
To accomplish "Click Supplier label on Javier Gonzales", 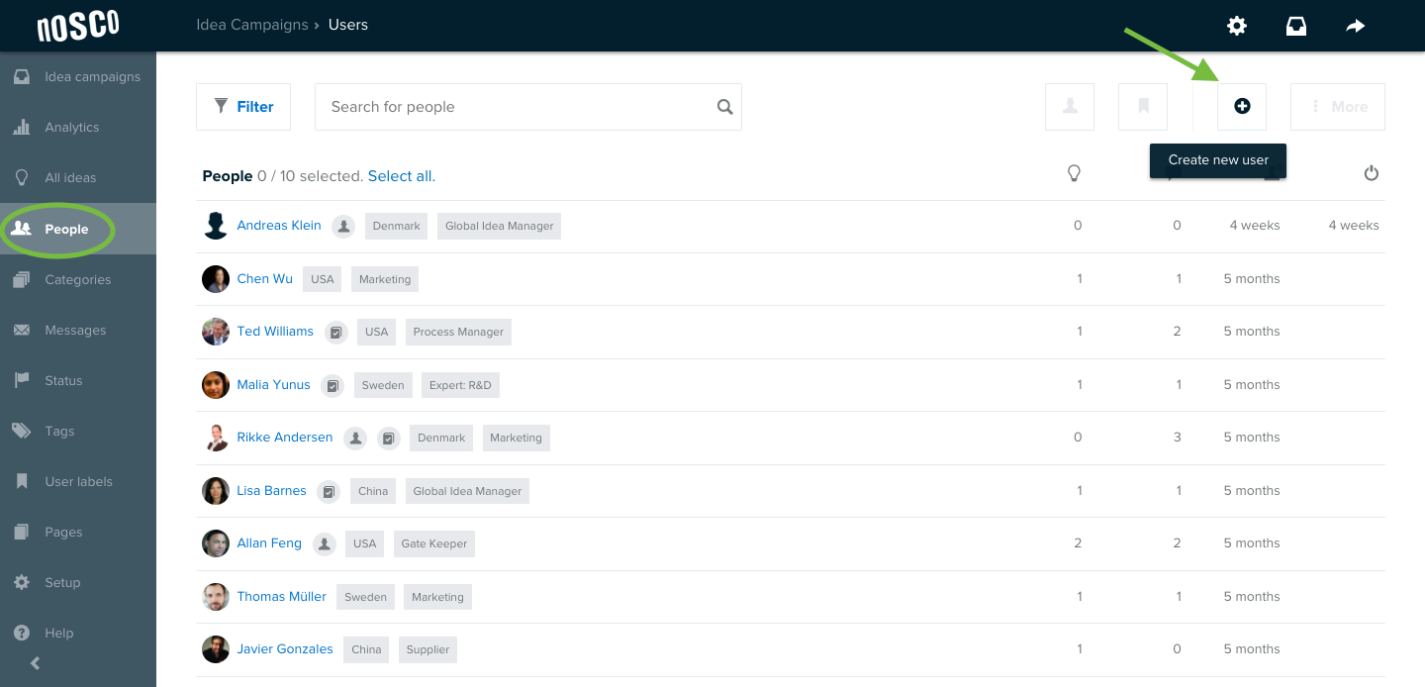I will tap(427, 649).
